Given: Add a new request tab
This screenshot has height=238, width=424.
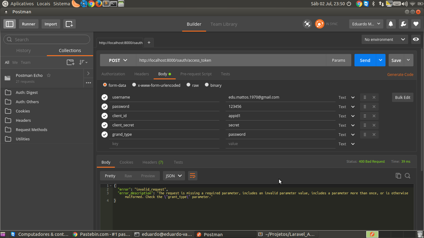Looking at the screenshot, I should click(x=149, y=42).
